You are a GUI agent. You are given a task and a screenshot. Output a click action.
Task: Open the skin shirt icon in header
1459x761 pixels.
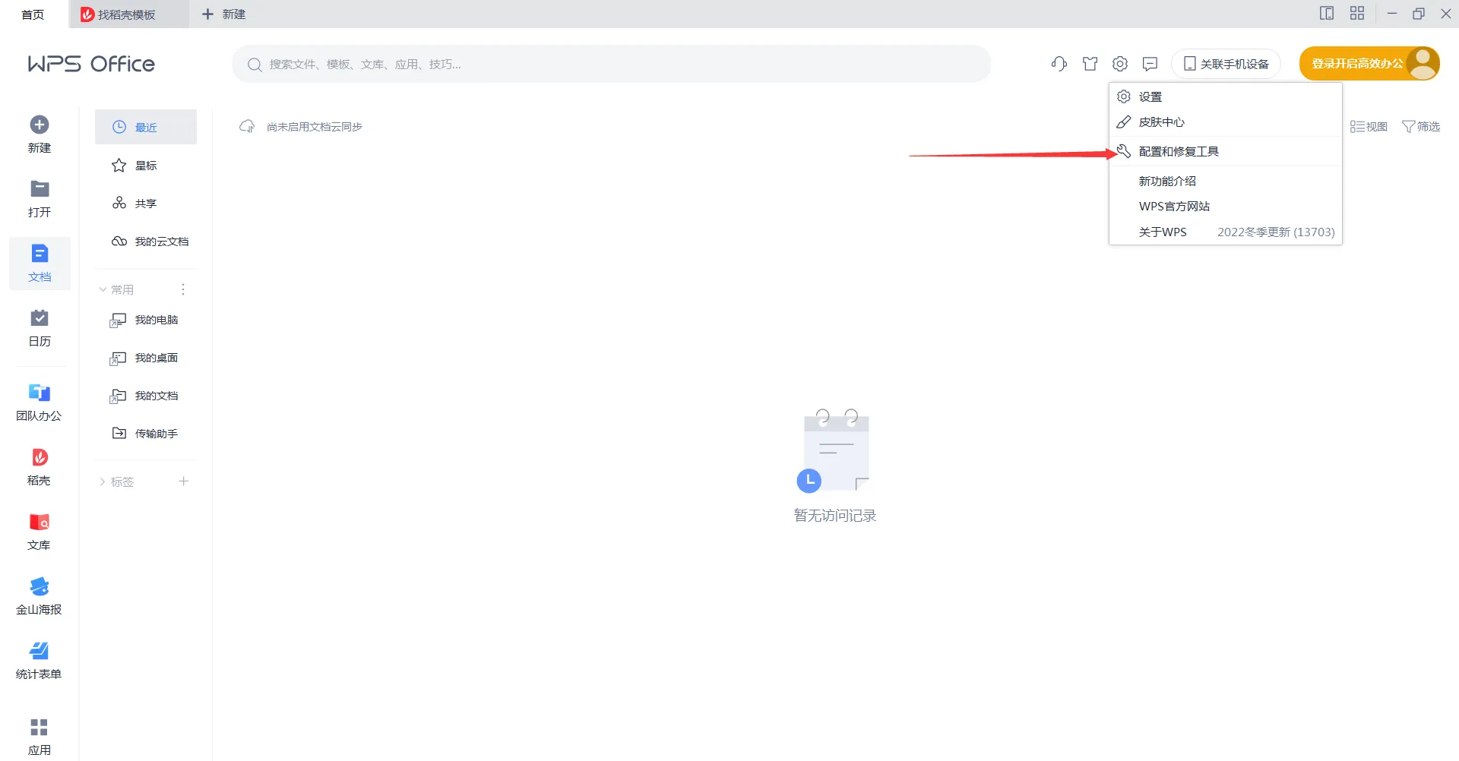coord(1090,64)
